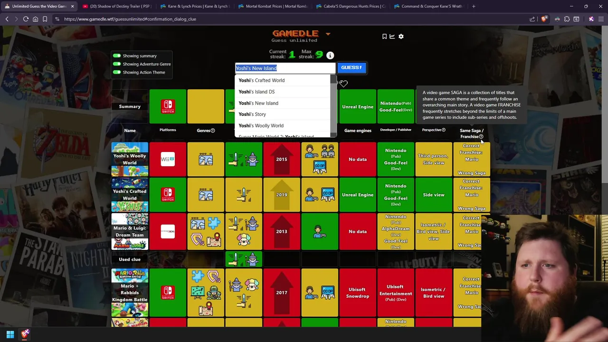The height and width of the screenshot is (342, 608).
Task: Switch to the Kane & Lynch Prices tab
Action: (x=194, y=6)
